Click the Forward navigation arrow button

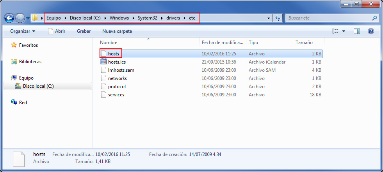pyautogui.click(x=20, y=18)
